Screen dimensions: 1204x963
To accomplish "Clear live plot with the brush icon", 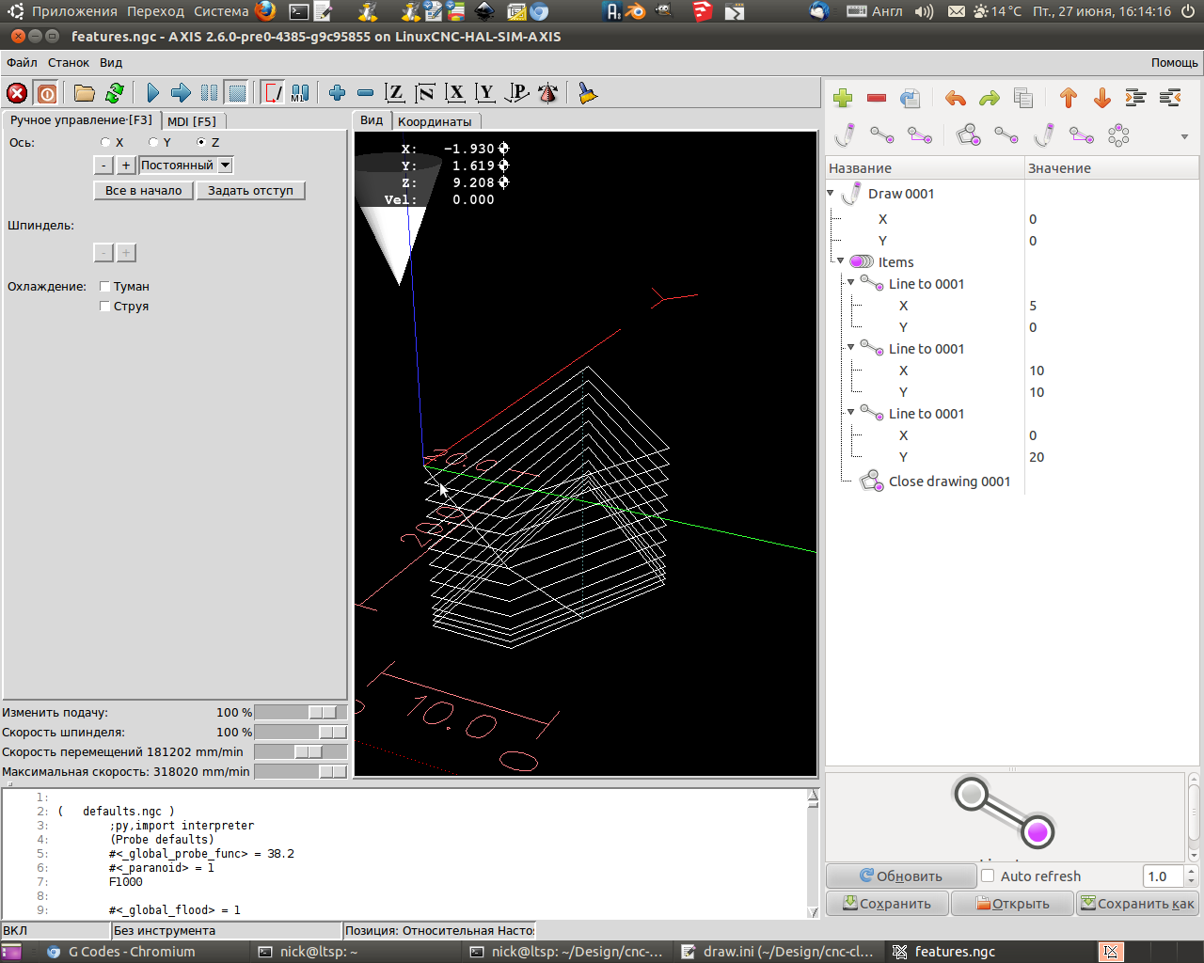I will (588, 93).
